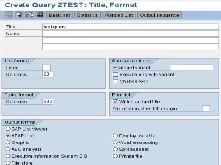Open Output sequence settings

160,15
